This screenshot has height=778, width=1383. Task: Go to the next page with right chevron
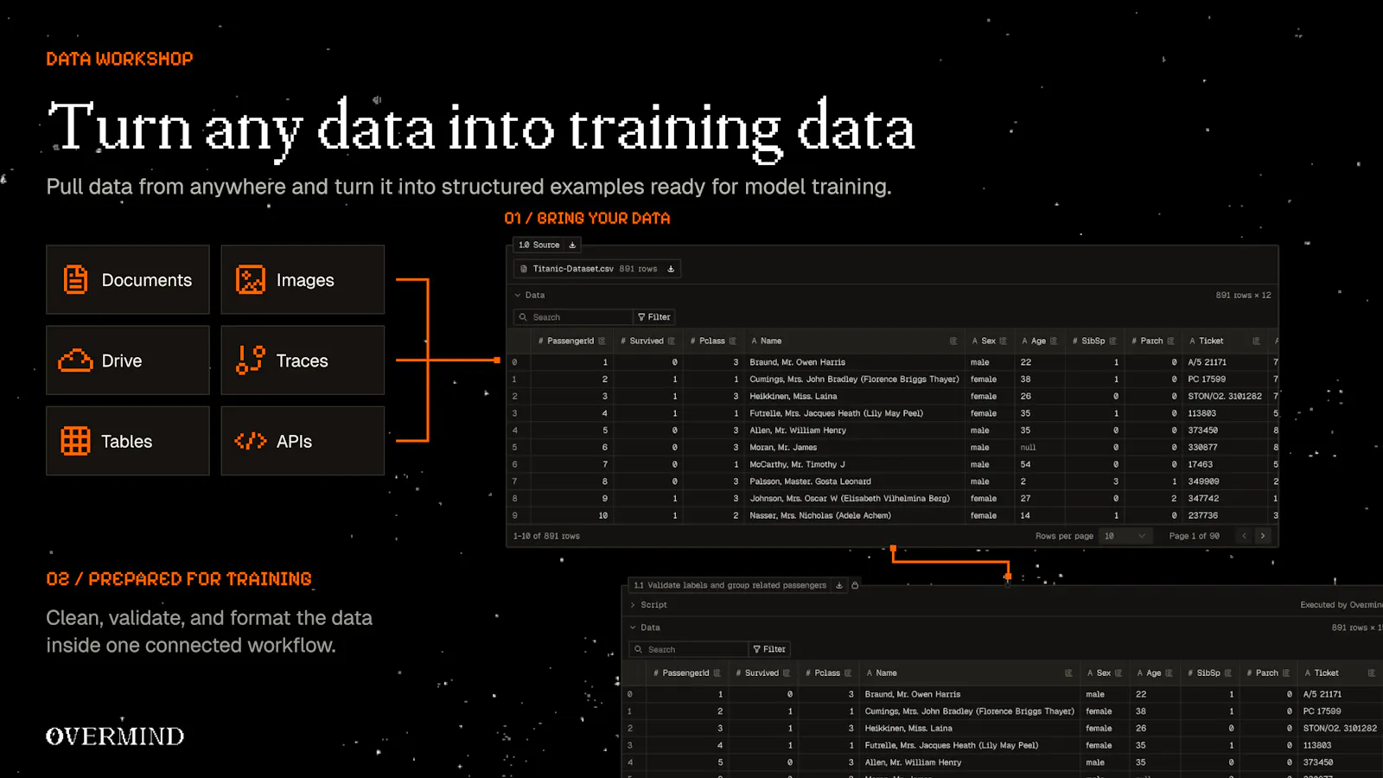coord(1263,536)
